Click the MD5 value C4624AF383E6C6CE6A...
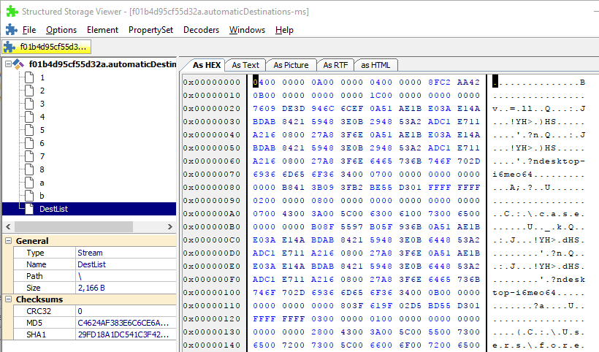 tap(123, 323)
